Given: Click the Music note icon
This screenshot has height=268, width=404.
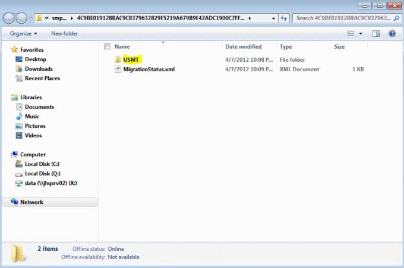Looking at the screenshot, I should tap(19, 116).
